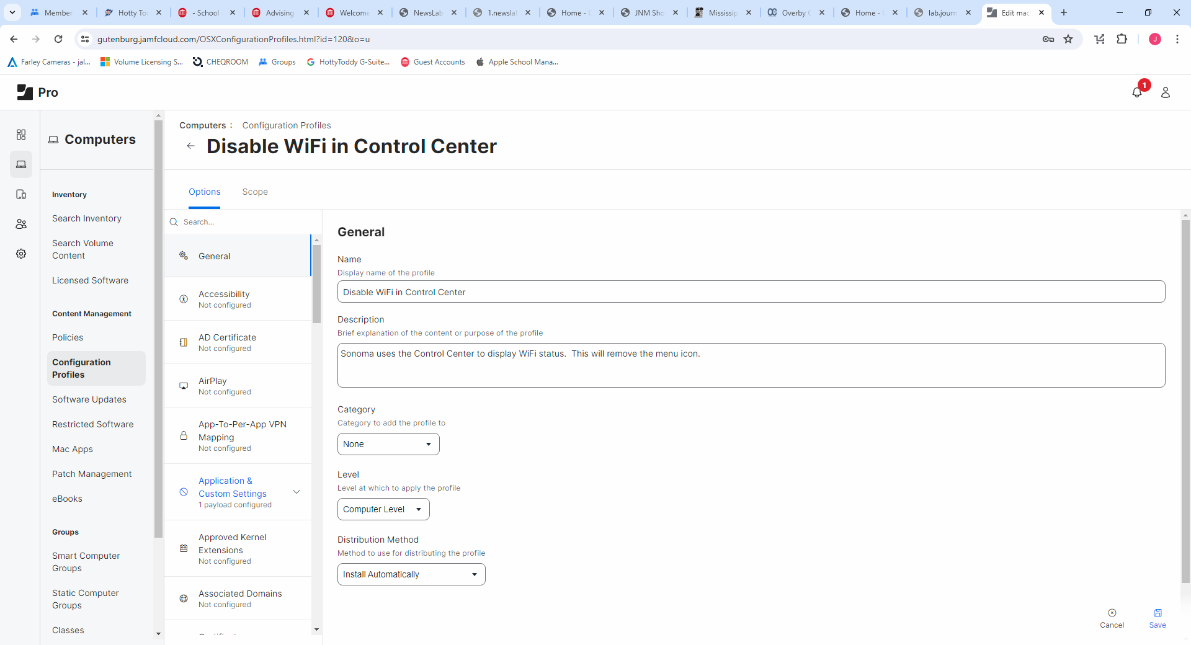Screen dimensions: 1191x645
Task: Click the AirPlay payload icon
Action: pos(184,386)
